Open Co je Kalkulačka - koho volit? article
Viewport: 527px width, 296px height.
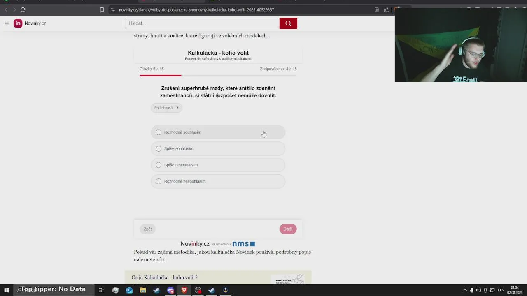click(x=165, y=277)
